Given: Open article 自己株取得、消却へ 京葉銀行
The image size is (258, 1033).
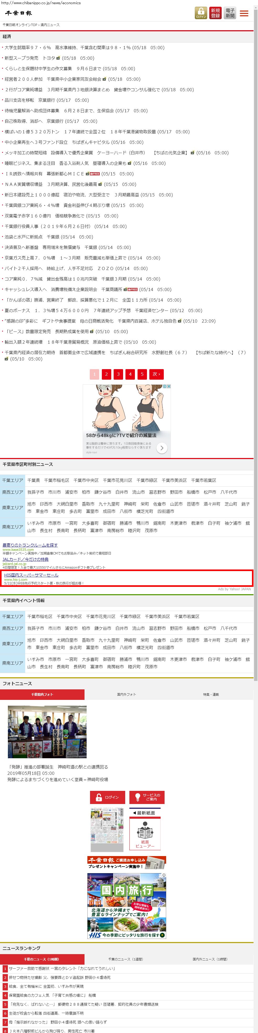Looking at the screenshot, I should pyautogui.click(x=34, y=121).
